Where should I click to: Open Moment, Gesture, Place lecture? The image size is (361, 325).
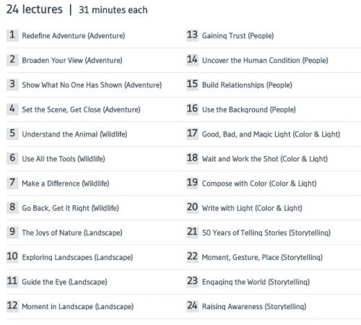click(x=262, y=258)
